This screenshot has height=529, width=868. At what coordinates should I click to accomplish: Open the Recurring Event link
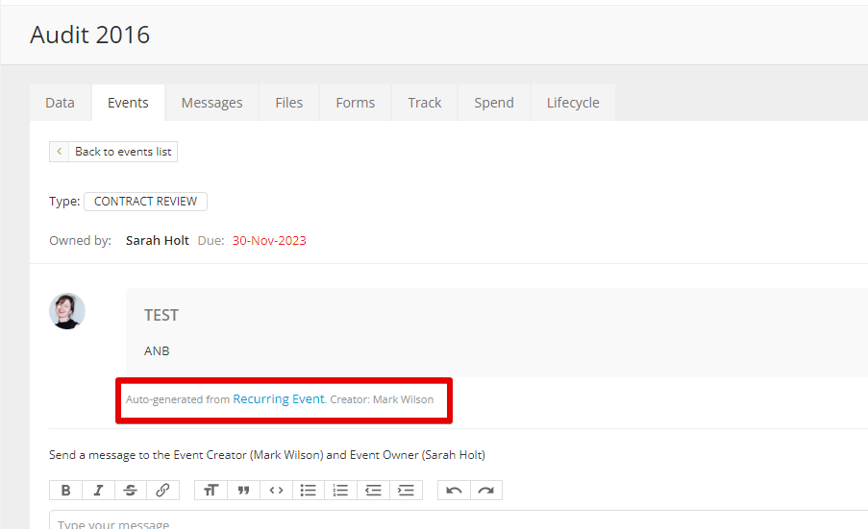[278, 399]
